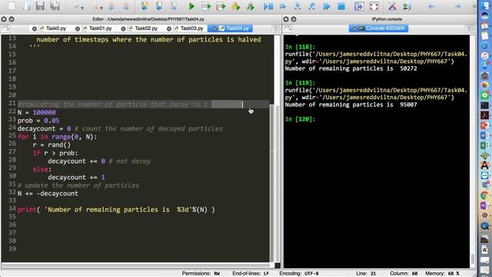Click the 'r = rand()' line
Viewport: 492px width, 277px height.
point(52,145)
